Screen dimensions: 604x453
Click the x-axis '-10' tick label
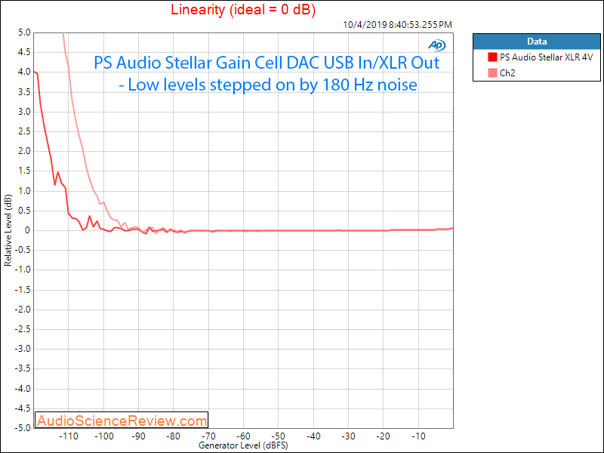(418, 436)
